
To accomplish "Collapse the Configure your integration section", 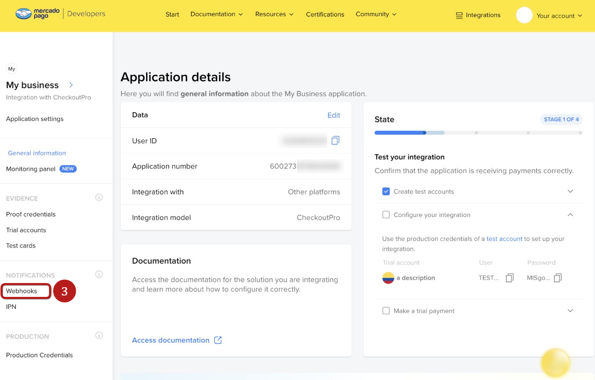I will 570,215.
